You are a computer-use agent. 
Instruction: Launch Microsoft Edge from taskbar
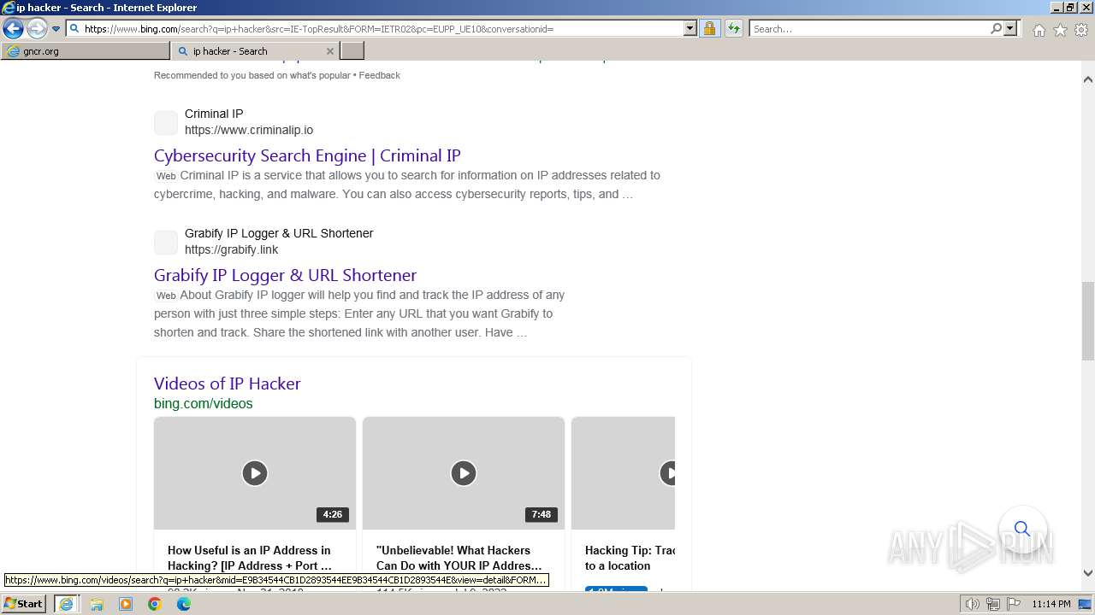click(x=184, y=604)
